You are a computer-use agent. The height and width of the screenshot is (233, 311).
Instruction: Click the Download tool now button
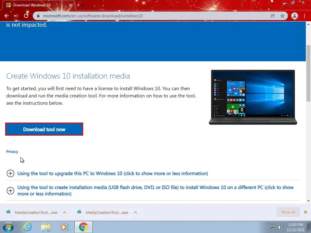pyautogui.click(x=44, y=129)
